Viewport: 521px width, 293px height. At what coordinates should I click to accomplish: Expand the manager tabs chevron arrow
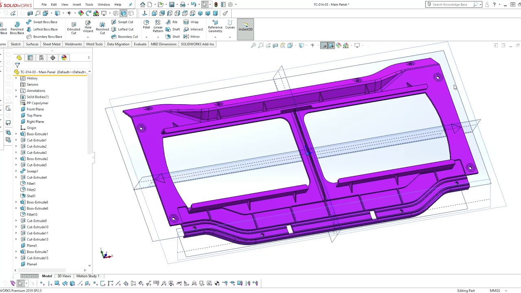coord(89,58)
